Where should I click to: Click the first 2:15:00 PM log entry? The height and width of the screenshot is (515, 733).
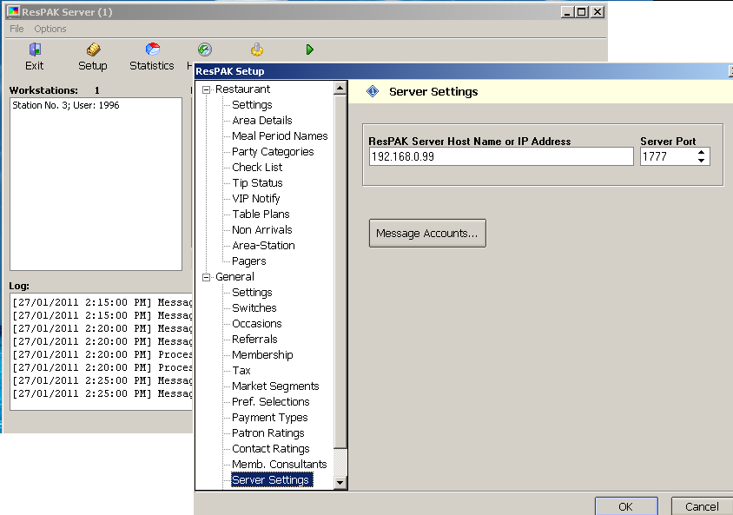click(x=102, y=302)
